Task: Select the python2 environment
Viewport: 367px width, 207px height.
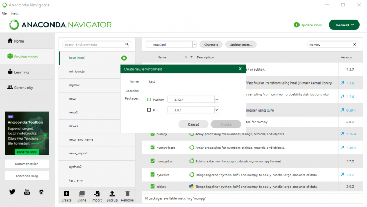Action: [x=97, y=167]
